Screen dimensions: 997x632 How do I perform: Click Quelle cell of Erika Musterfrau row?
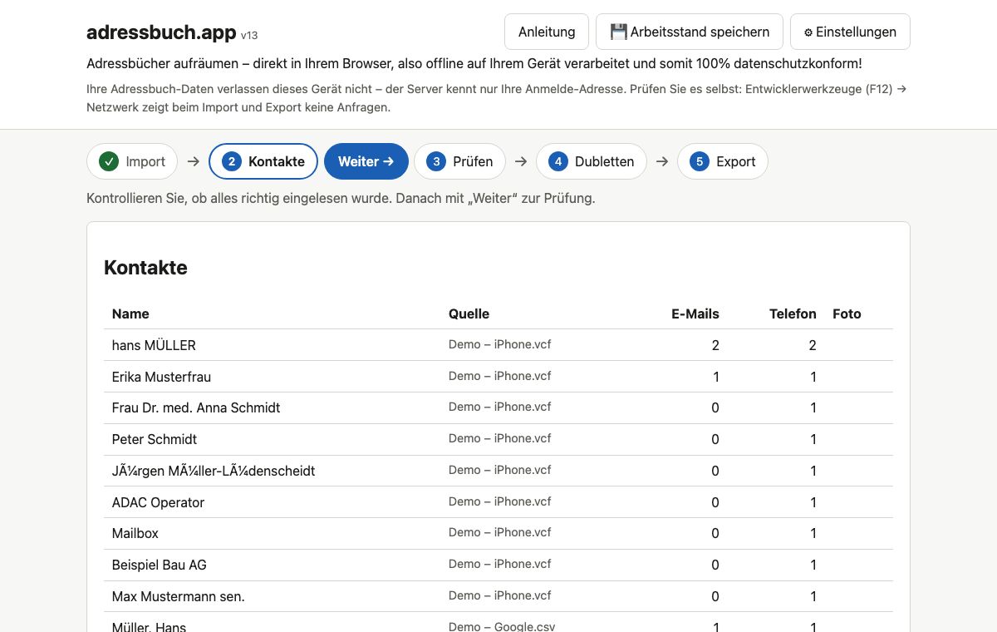500,376
